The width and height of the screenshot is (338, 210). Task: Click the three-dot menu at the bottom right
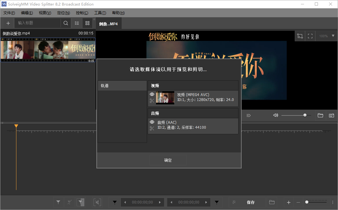point(333,202)
